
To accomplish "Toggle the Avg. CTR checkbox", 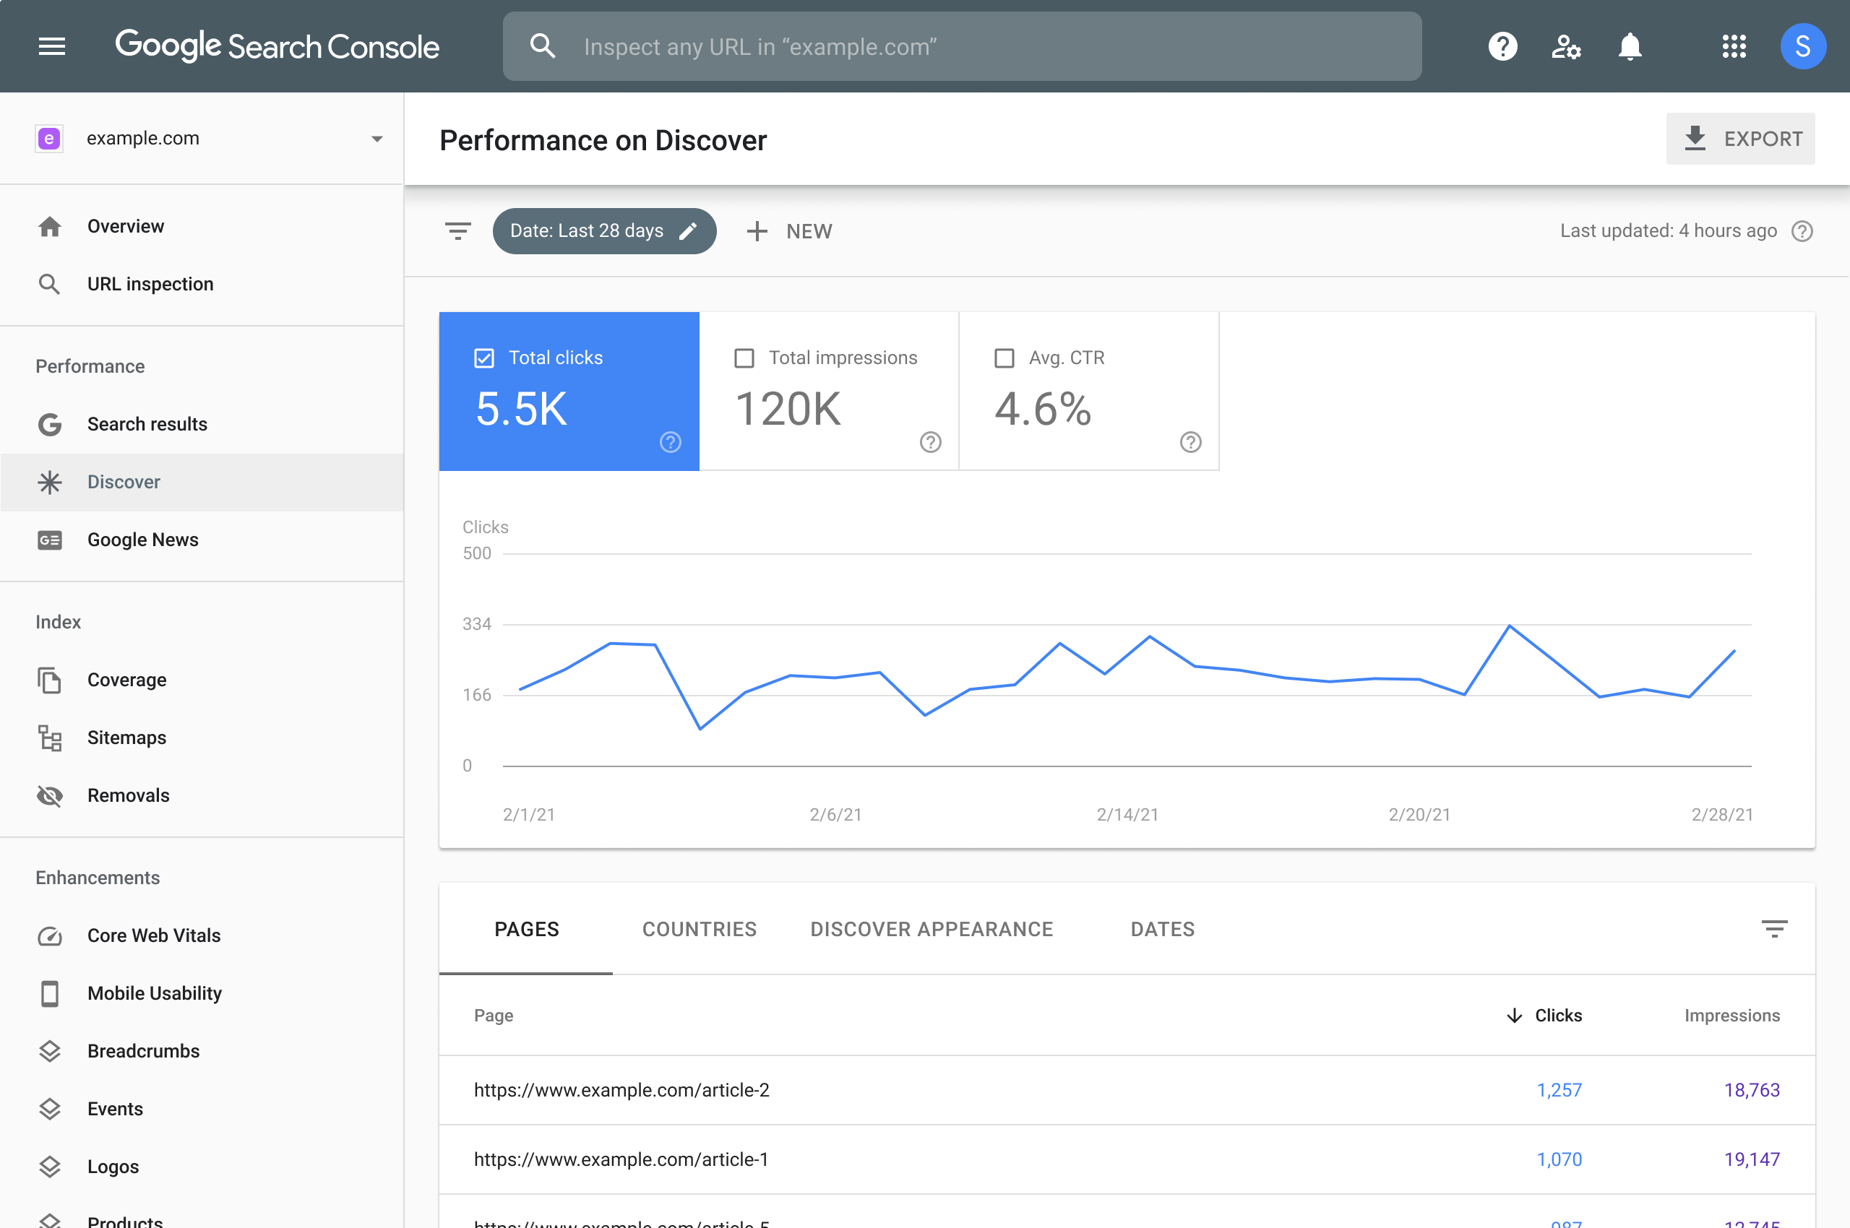I will pos(1003,356).
